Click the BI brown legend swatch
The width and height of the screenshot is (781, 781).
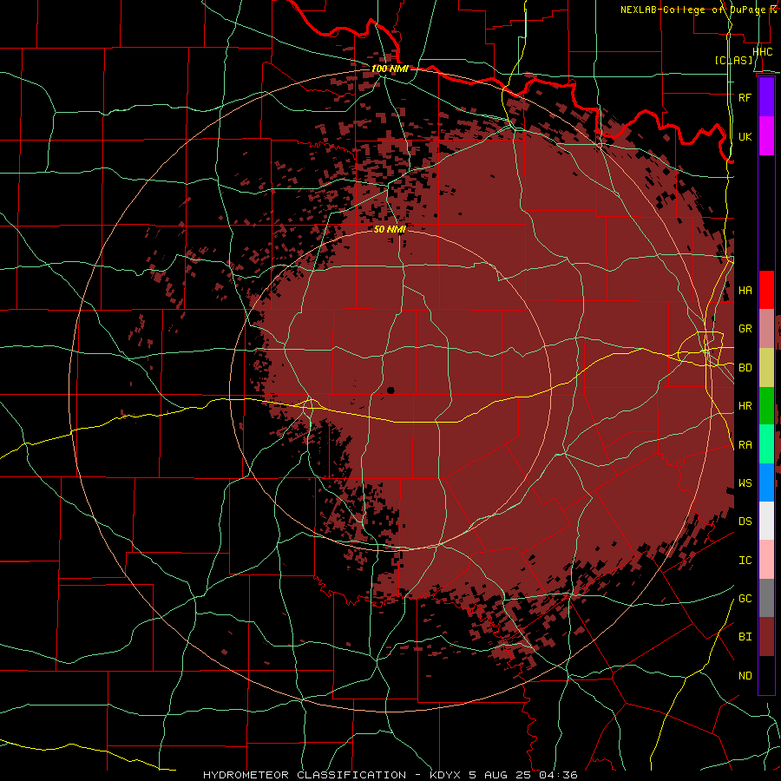pos(766,637)
